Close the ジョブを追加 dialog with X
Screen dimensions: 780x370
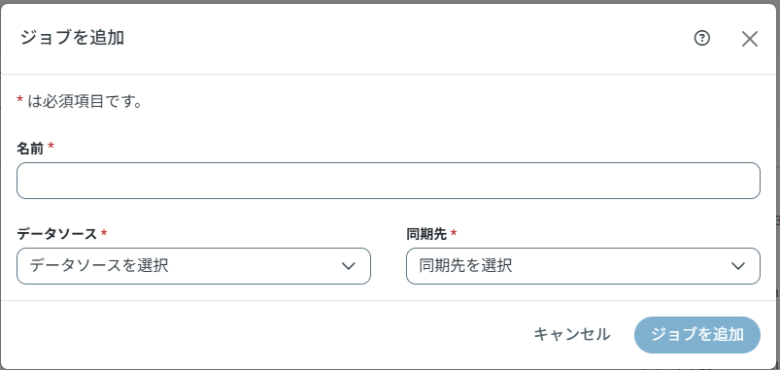[749, 39]
